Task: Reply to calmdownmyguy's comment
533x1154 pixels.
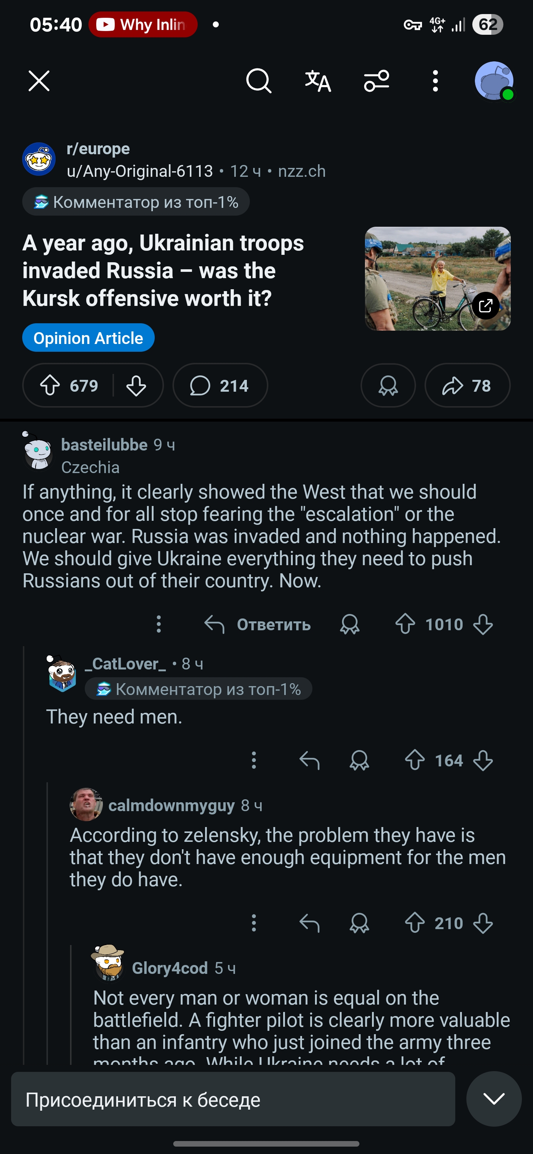Action: (309, 923)
